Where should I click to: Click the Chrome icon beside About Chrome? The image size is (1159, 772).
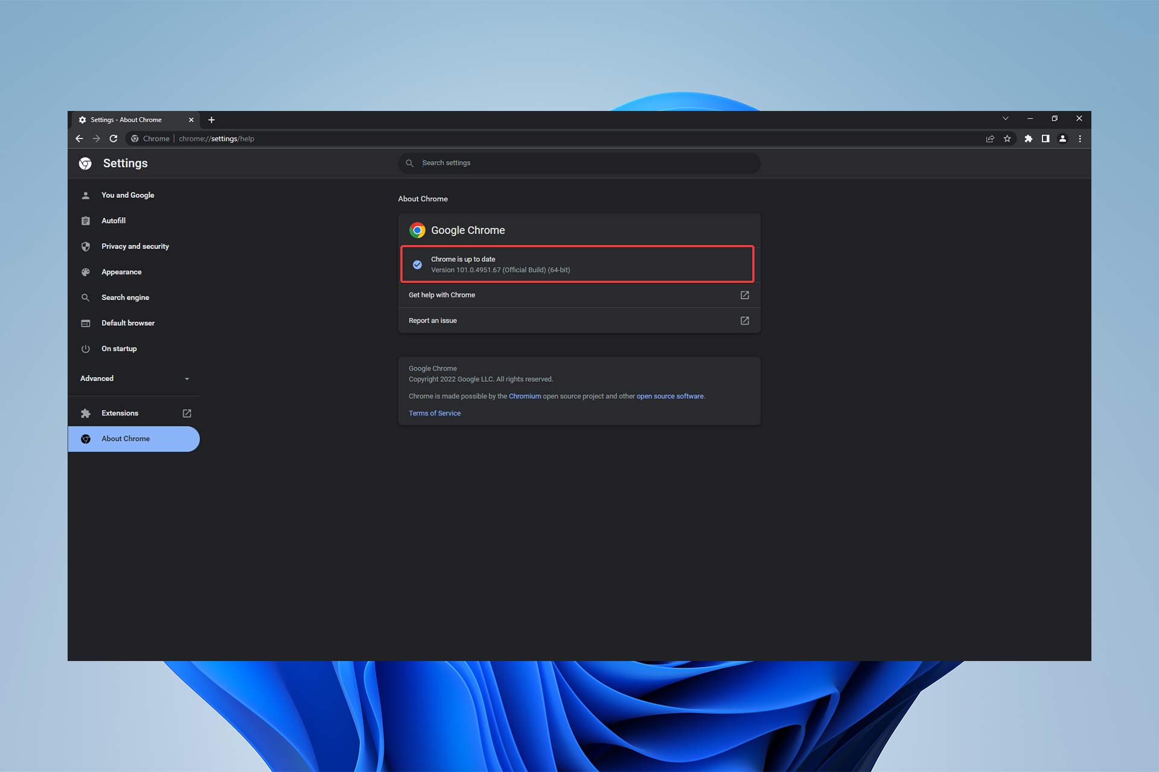point(86,439)
